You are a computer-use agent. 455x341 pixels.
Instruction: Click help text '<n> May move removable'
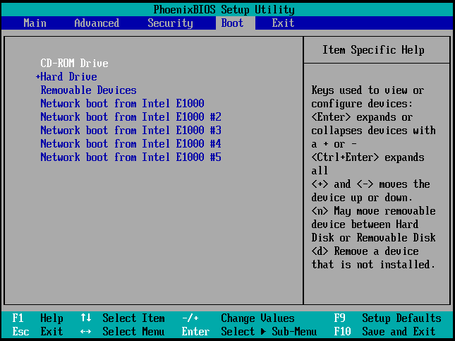373,211
